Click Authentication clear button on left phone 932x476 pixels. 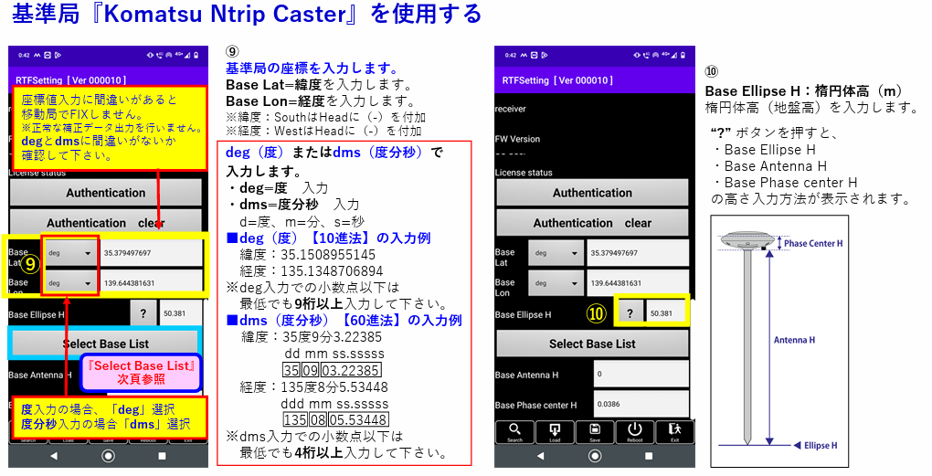coord(106,223)
